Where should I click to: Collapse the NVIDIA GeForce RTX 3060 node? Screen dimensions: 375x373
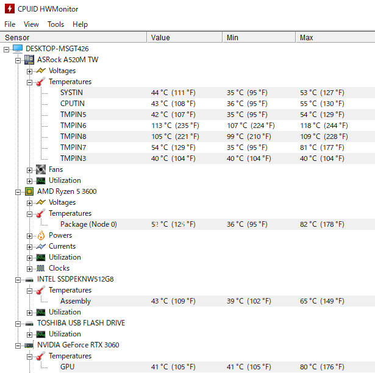tap(18, 346)
